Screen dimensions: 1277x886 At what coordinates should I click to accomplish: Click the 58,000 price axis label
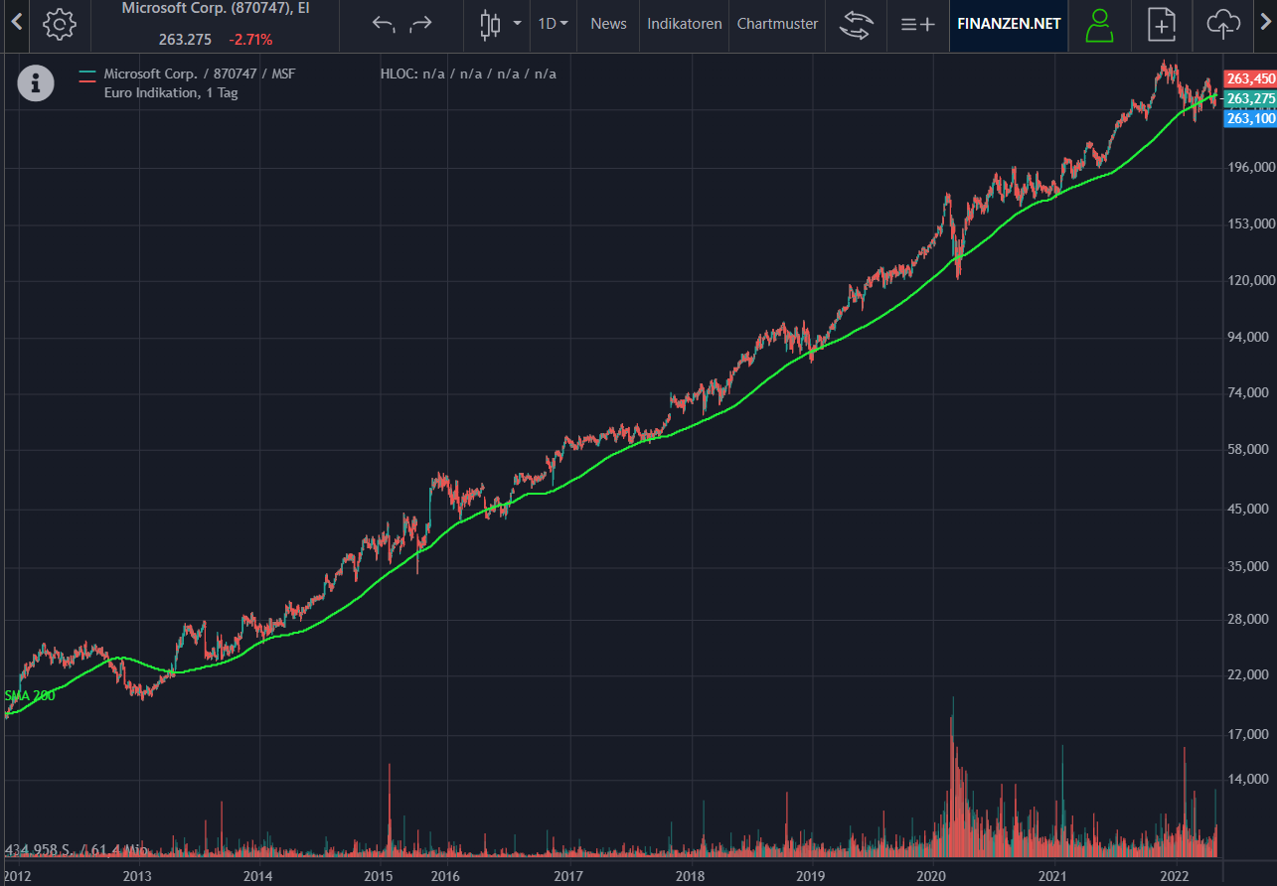point(1248,451)
